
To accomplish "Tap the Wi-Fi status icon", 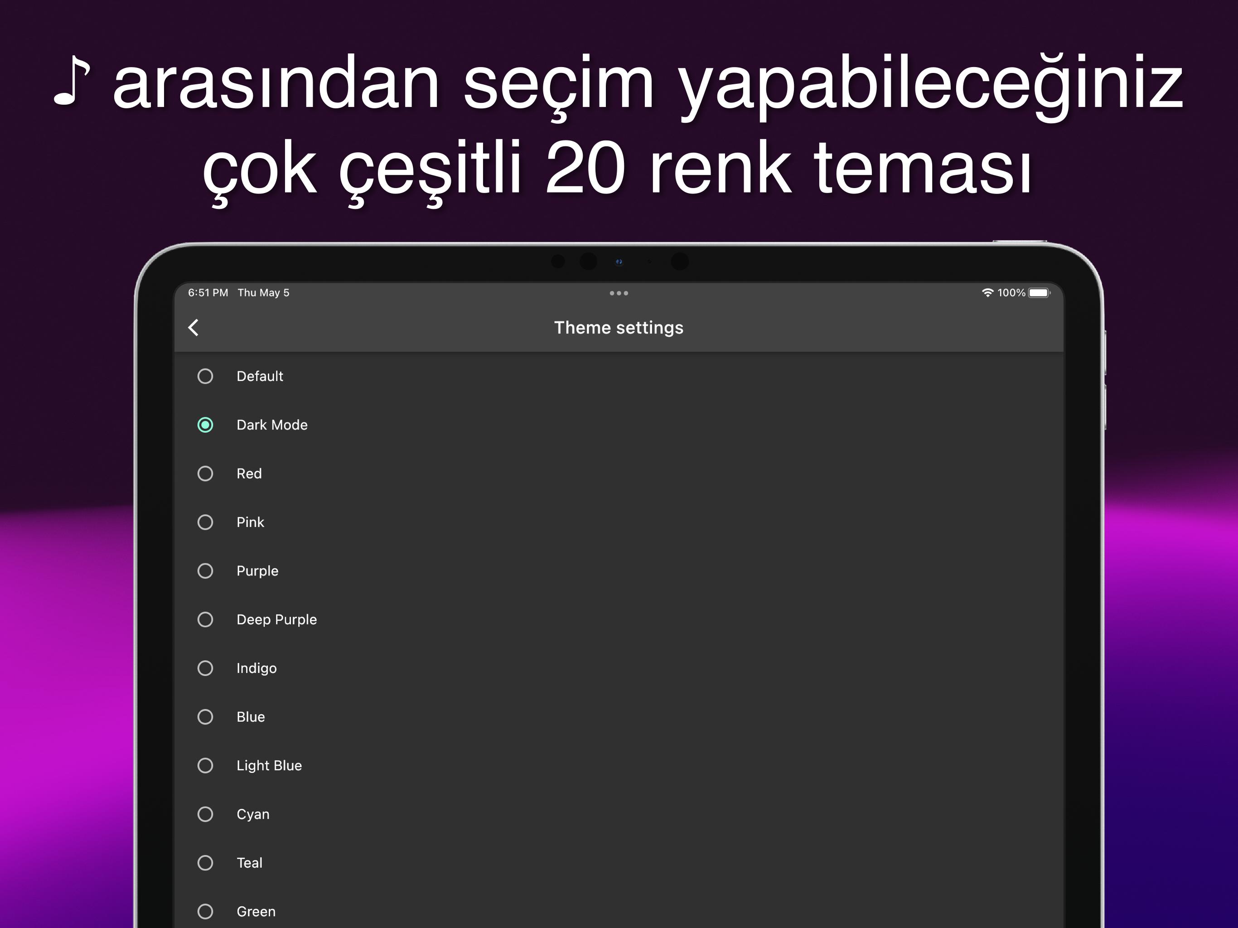I will pos(987,293).
